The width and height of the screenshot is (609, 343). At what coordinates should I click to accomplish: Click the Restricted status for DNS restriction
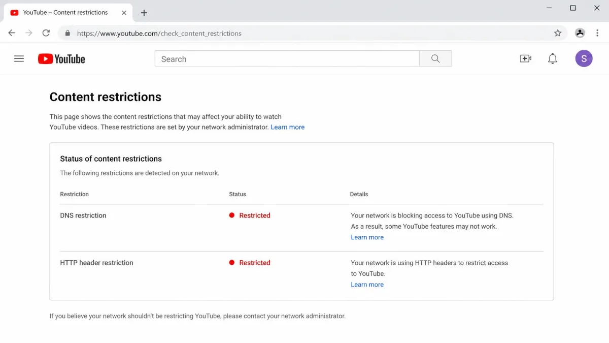[255, 215]
